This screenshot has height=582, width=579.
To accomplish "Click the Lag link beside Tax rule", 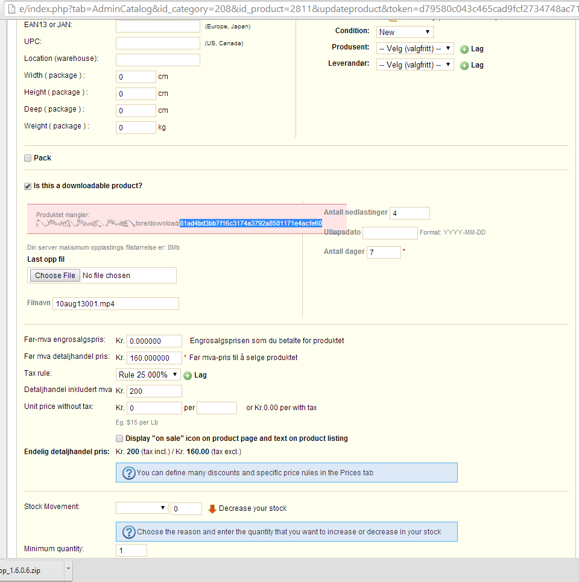I will click(x=200, y=375).
